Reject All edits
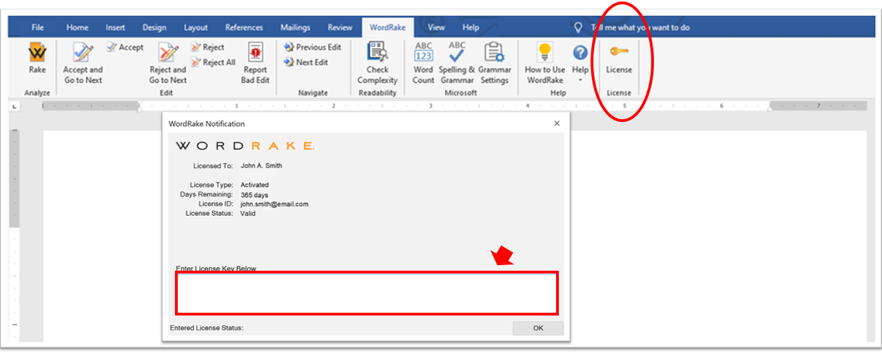Image resolution: width=882 pixels, height=352 pixels. coord(213,63)
